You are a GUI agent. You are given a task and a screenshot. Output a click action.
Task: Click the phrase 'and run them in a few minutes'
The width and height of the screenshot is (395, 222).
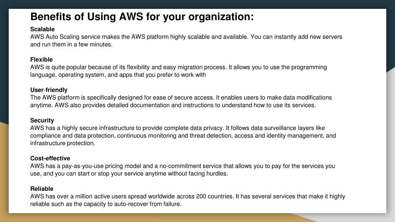click(x=71, y=45)
